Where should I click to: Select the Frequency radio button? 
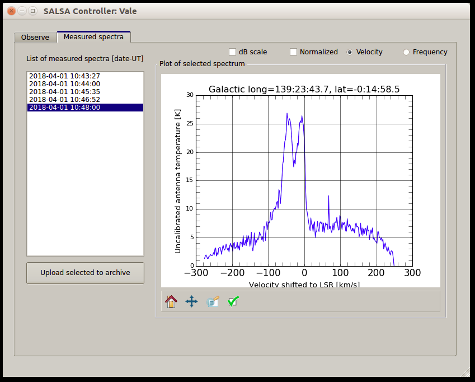click(x=406, y=52)
